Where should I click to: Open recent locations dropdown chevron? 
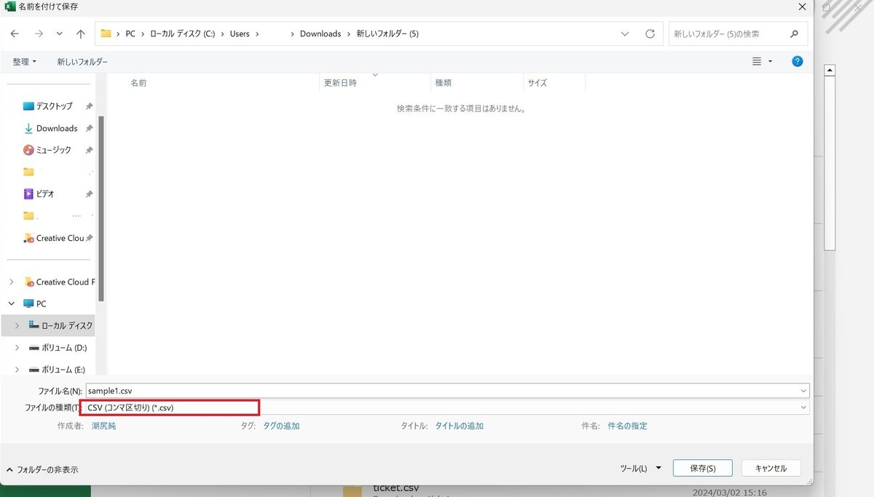(60, 33)
